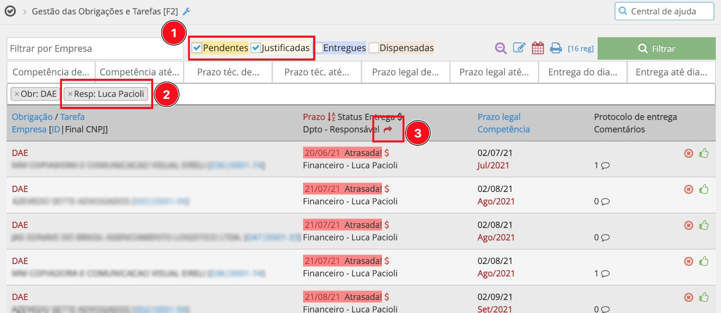
Task: Click the purple zoom-out magnifier icon
Action: tap(501, 48)
